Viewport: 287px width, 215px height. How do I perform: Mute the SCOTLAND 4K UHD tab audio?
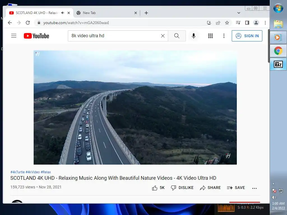pyautogui.click(x=63, y=13)
